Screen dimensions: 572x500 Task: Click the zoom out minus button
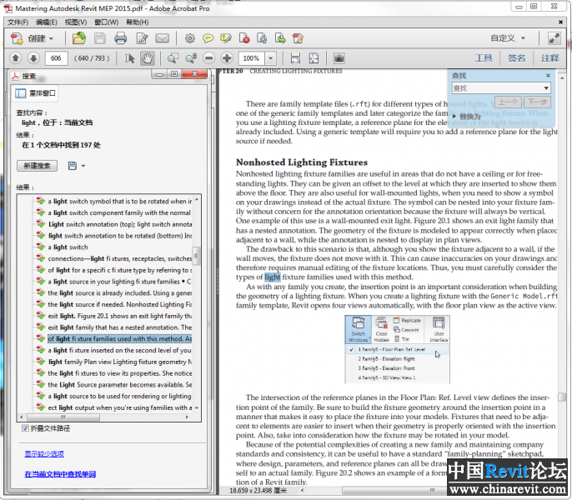[x=208, y=58]
